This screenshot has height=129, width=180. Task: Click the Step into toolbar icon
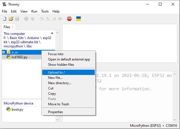coord(48,19)
